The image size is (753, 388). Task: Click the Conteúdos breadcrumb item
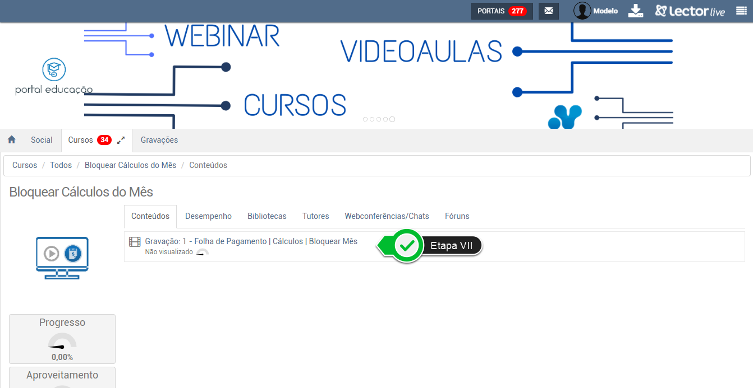click(x=208, y=165)
